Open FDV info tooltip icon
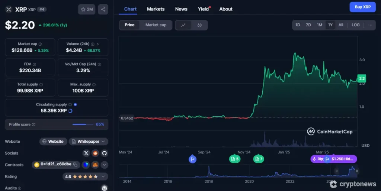Viewport: 381px width, 191px height. click(x=34, y=64)
